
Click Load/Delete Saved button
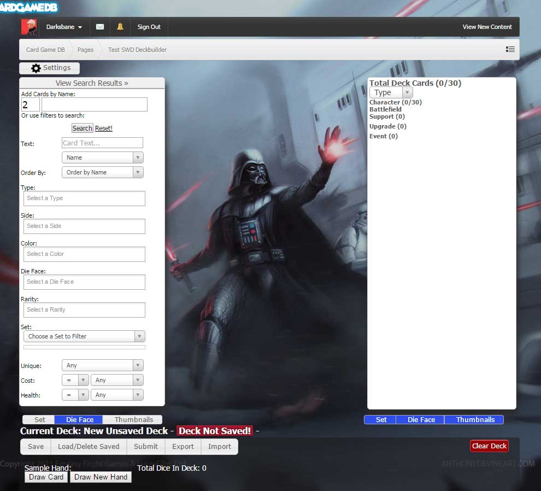[89, 447]
